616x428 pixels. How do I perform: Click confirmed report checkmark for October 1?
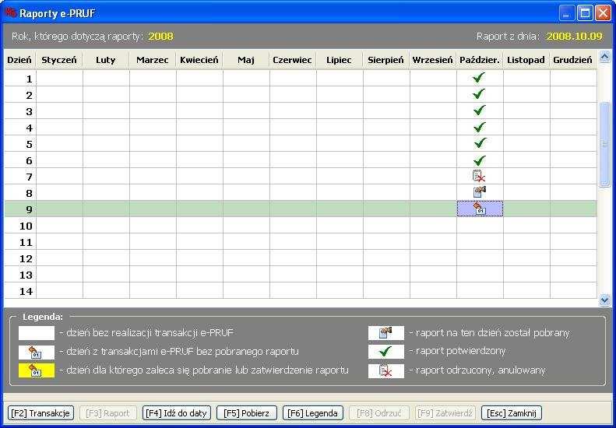pyautogui.click(x=479, y=78)
